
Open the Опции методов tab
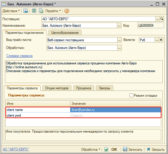[x=57, y=88]
